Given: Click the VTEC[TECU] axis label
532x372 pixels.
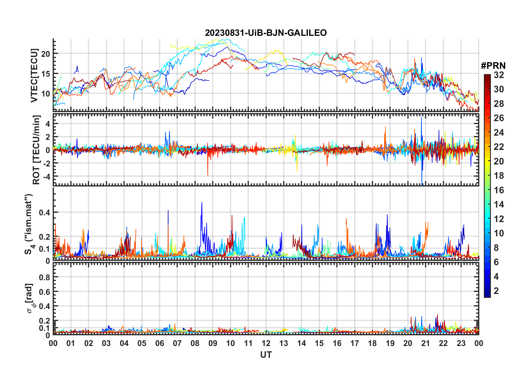Looking at the screenshot, I should 34,76.
